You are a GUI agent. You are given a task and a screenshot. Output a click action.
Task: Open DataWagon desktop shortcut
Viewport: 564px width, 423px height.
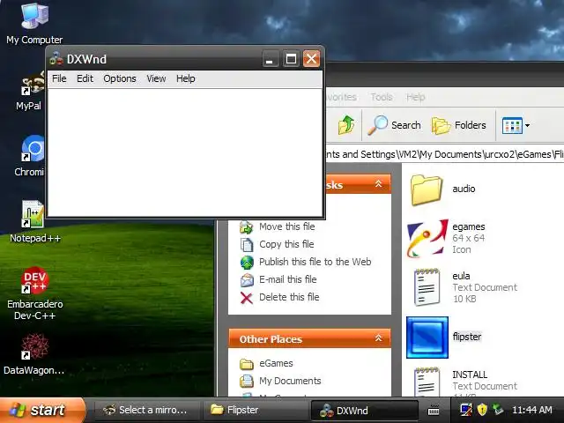34,353
